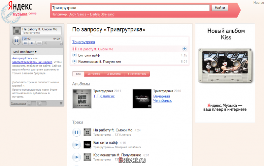Open the 'мой плейлист' dropdown

[x=25, y=52]
